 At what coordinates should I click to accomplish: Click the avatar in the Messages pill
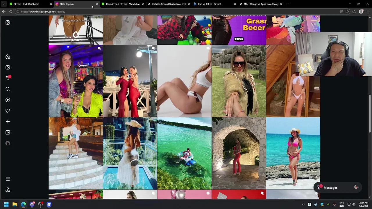click(356, 188)
